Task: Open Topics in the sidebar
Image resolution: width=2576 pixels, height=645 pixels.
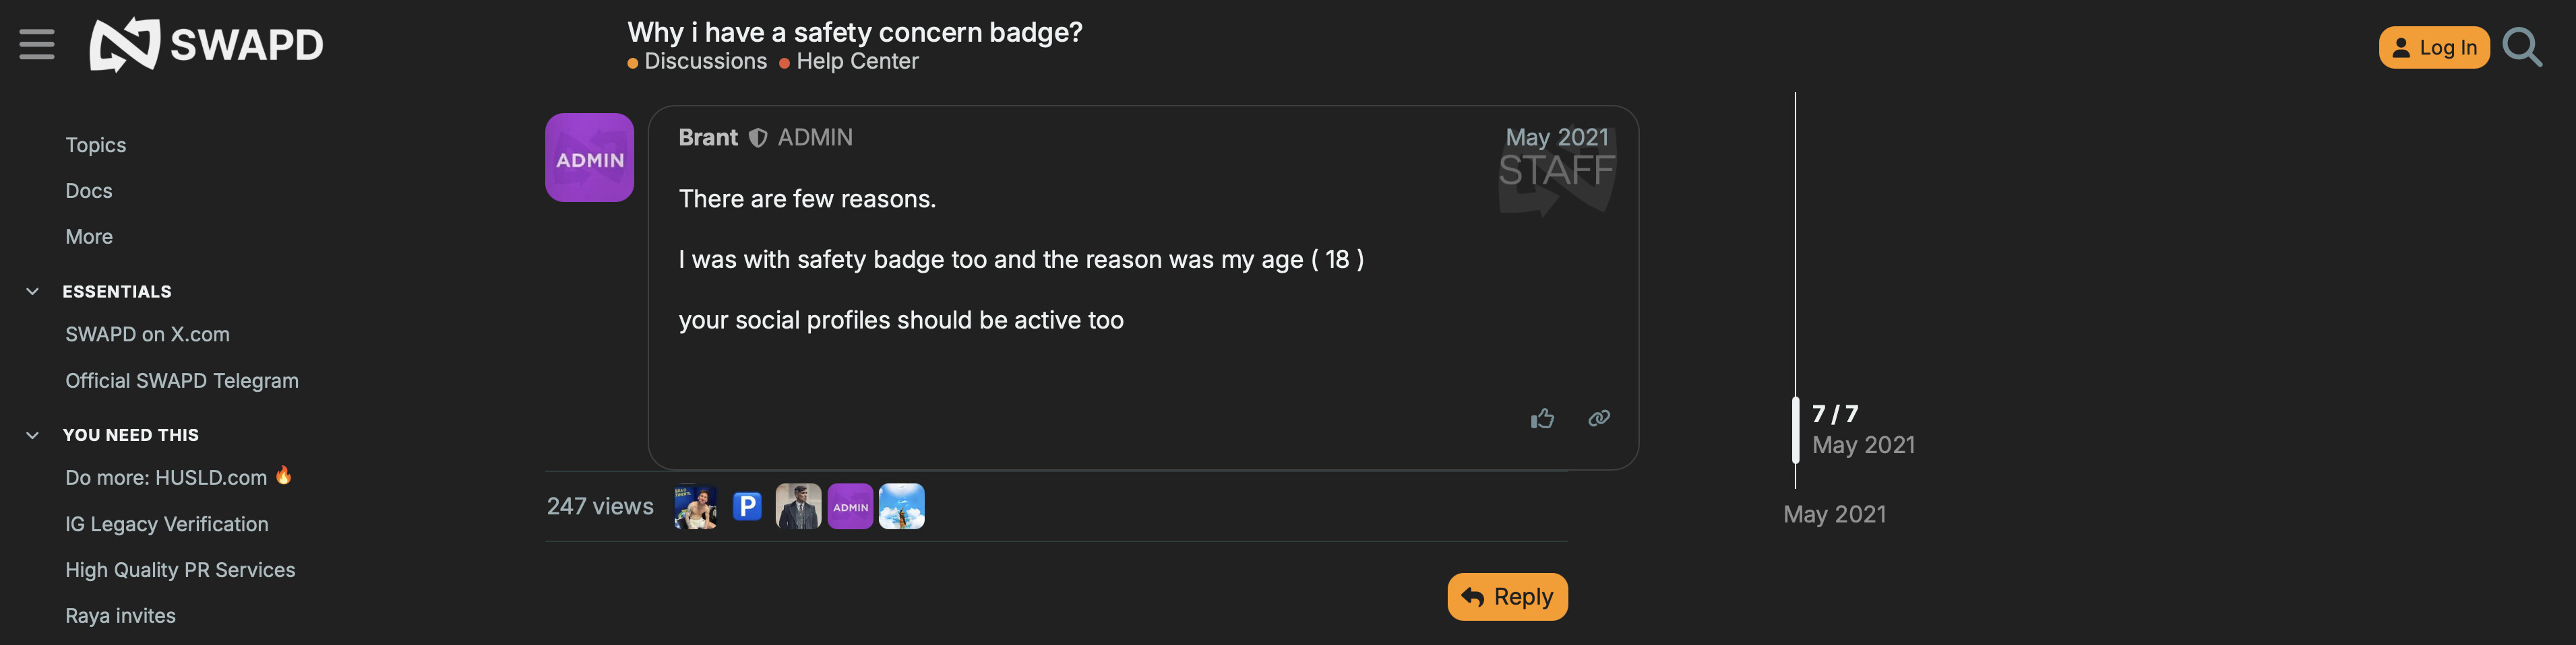Action: pyautogui.click(x=96, y=145)
